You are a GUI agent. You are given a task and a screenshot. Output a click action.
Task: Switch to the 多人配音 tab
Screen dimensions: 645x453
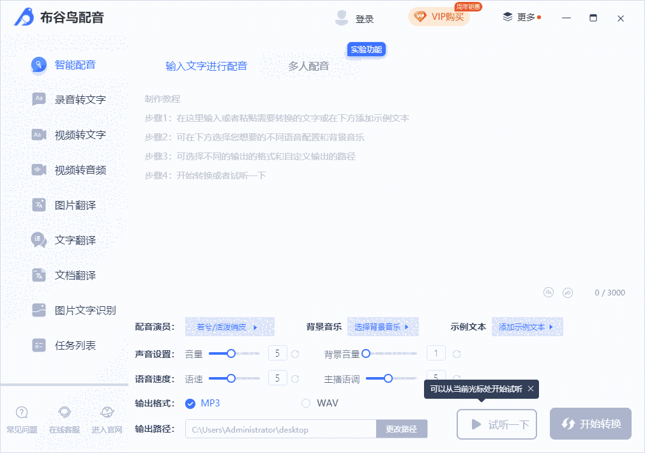[309, 66]
